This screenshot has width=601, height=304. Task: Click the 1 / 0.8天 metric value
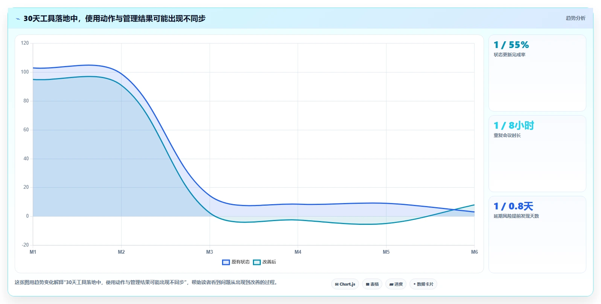point(513,206)
